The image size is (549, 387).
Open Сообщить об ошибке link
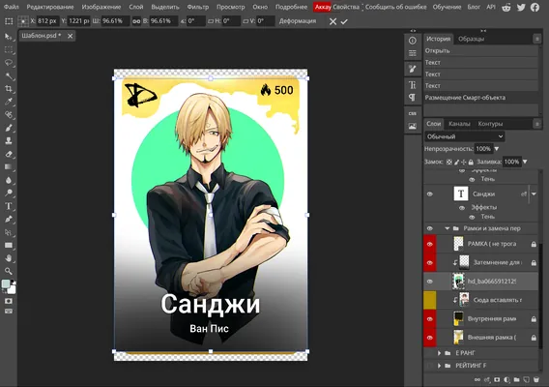click(396, 7)
